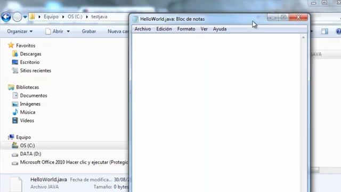
Task: Click the Sitios recientes icon
Action: (15, 70)
